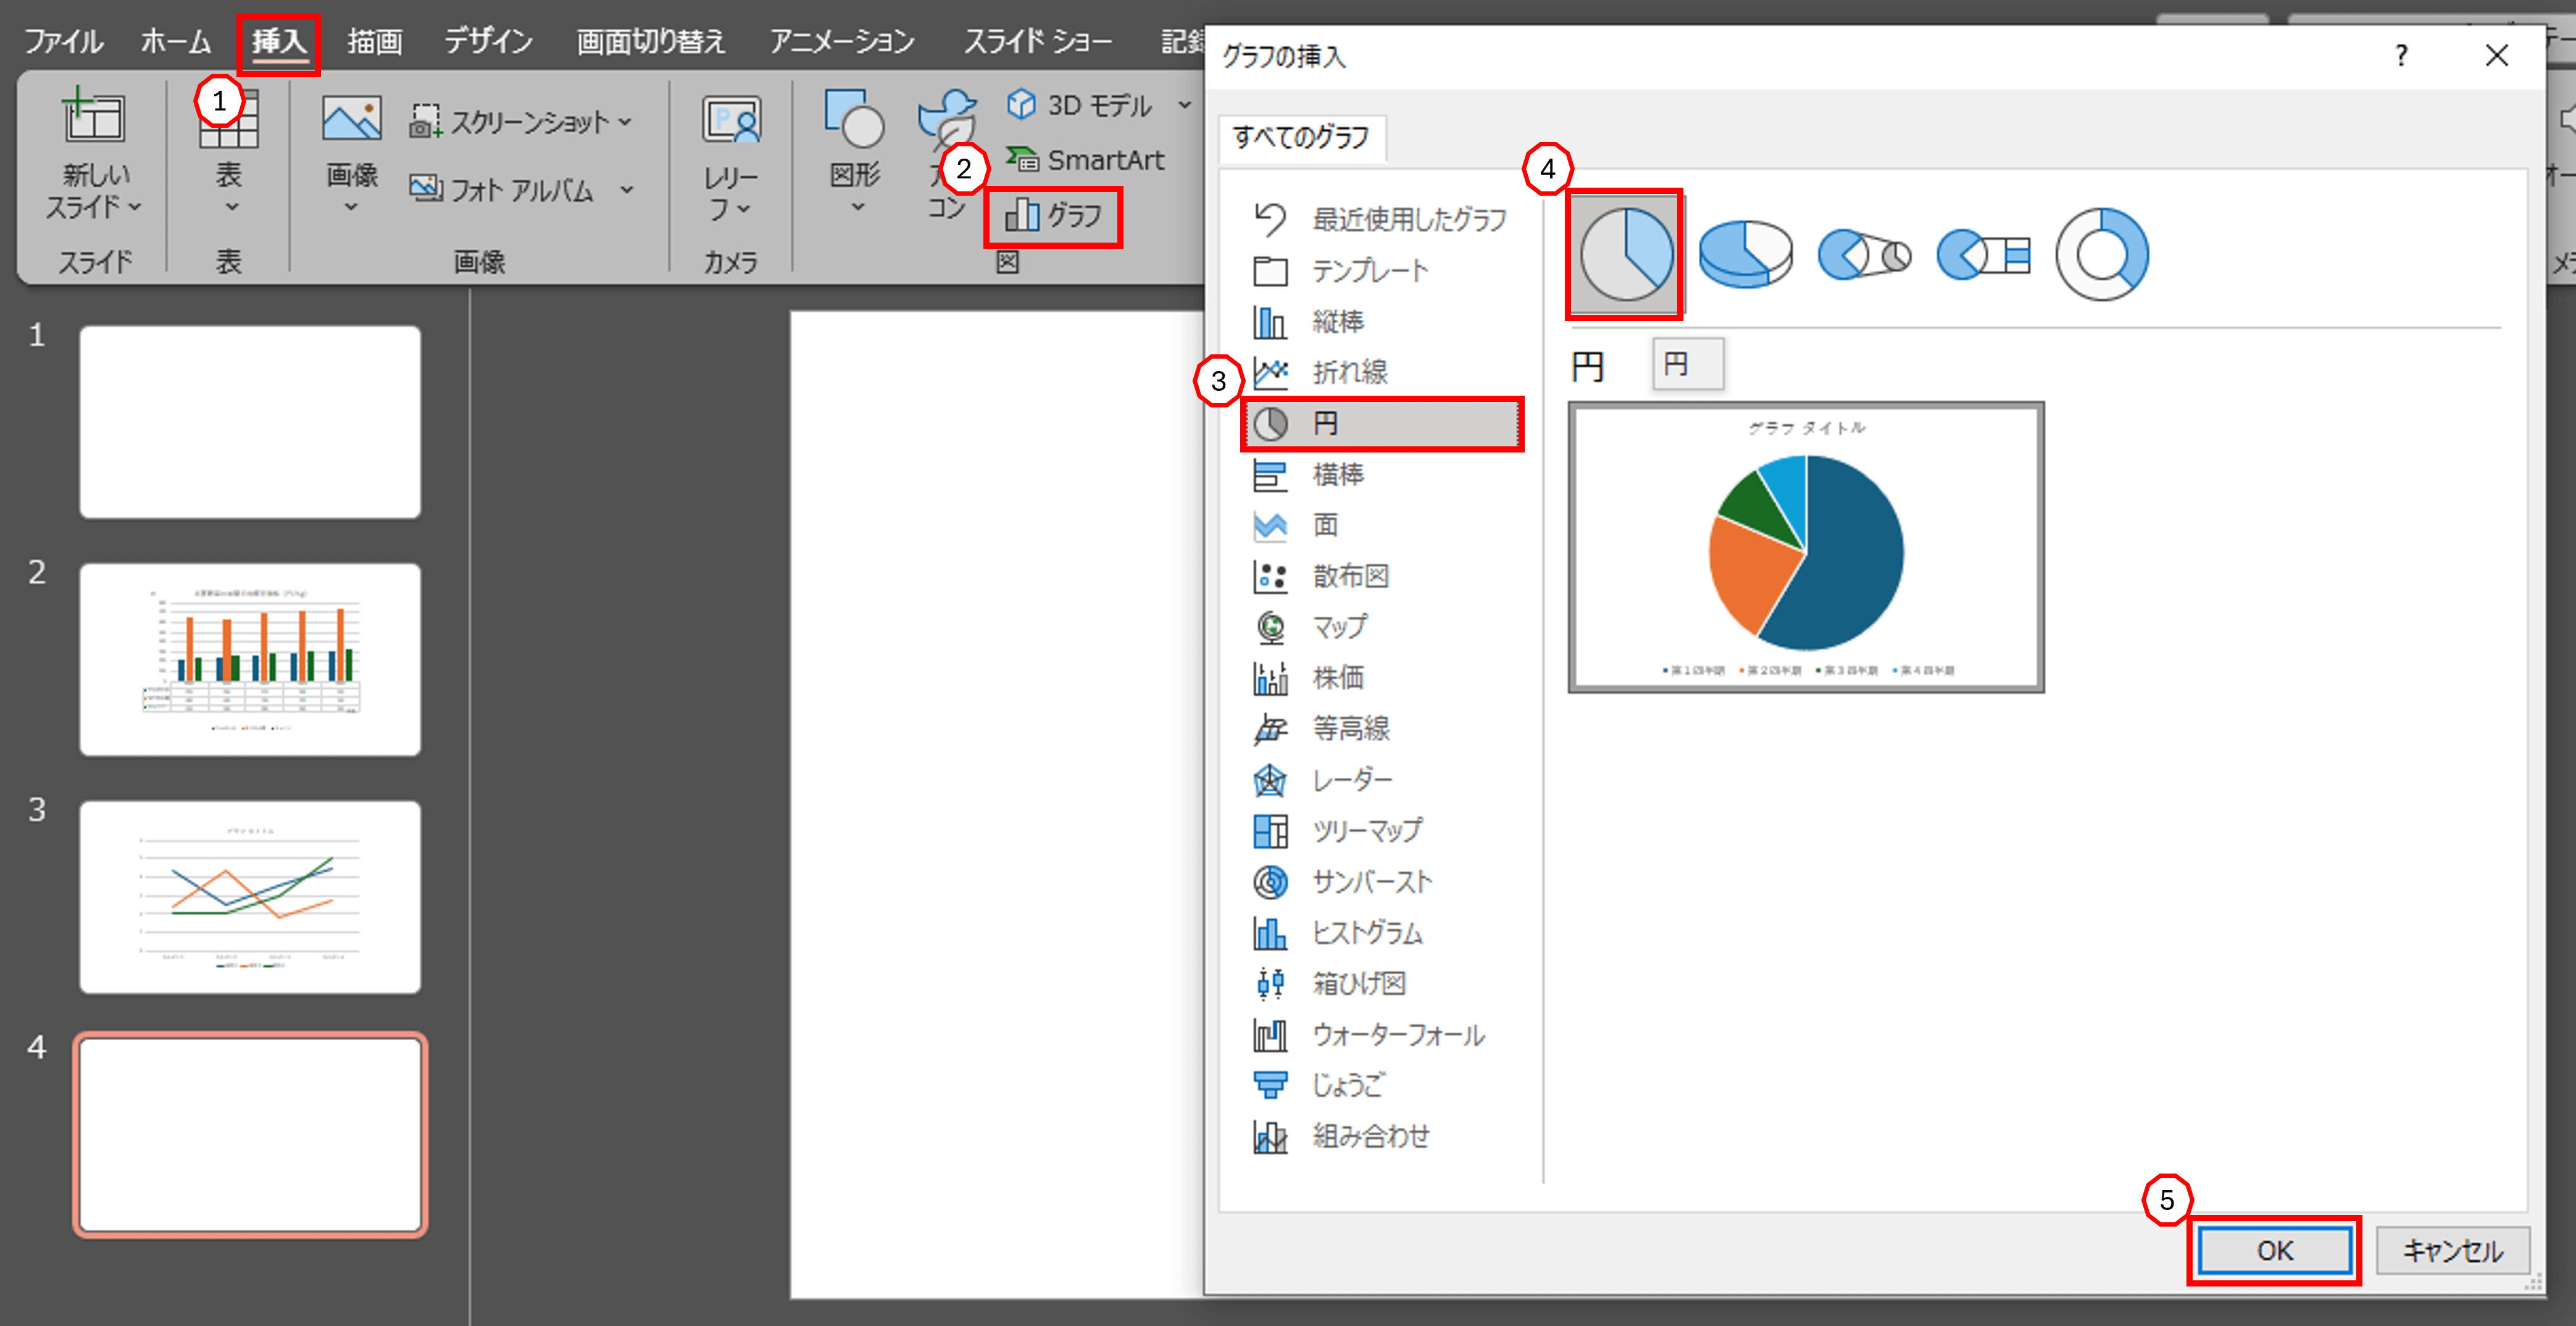This screenshot has width=2576, height=1326.
Task: Expand the Cameo dropdown arrow
Action: 743,208
